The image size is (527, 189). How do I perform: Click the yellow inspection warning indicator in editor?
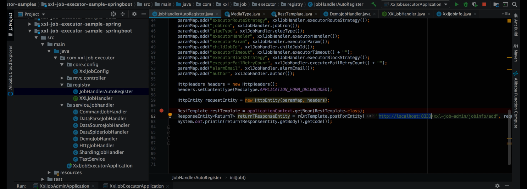tap(509, 21)
